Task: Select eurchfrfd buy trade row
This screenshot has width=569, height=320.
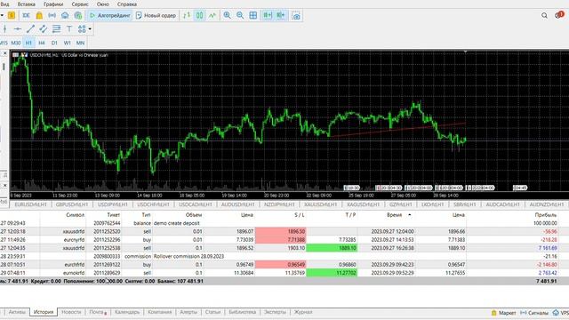Action: click(x=279, y=265)
